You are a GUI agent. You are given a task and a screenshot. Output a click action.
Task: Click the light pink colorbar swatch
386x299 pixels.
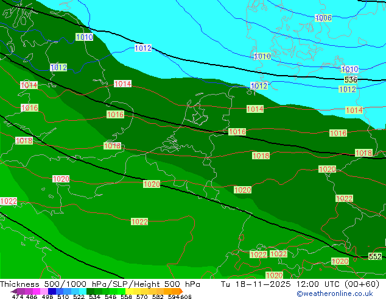tap(44, 291)
